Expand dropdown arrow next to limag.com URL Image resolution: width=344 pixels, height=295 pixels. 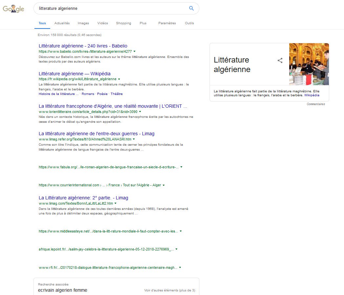115,203
